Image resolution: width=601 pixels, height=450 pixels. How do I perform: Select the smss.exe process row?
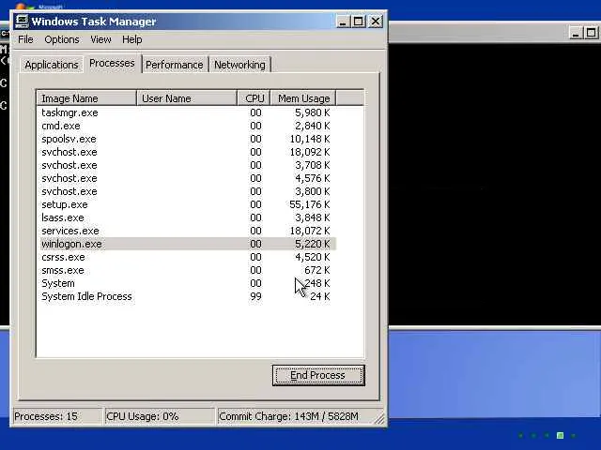coord(188,270)
